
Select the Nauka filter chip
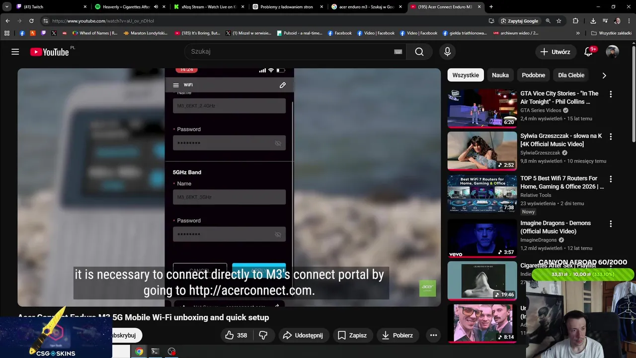[x=500, y=75]
